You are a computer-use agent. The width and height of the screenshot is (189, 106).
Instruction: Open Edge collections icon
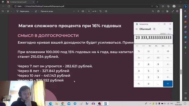(168, 6)
